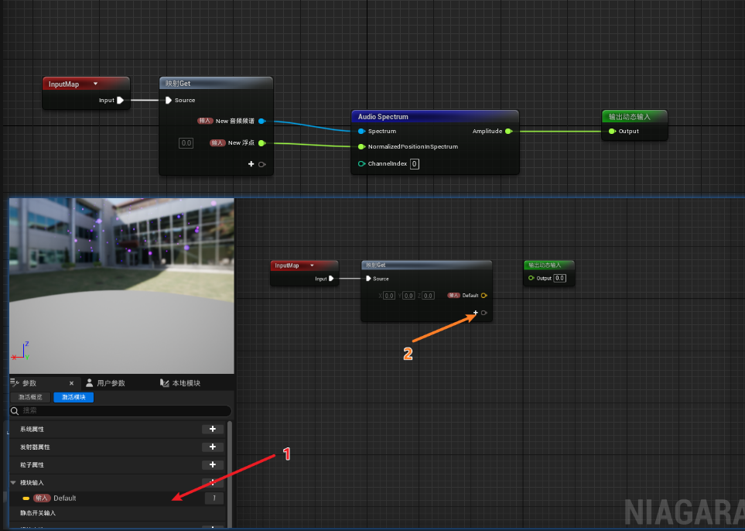Switch to the 参数 tab
The image size is (745, 531).
click(29, 383)
